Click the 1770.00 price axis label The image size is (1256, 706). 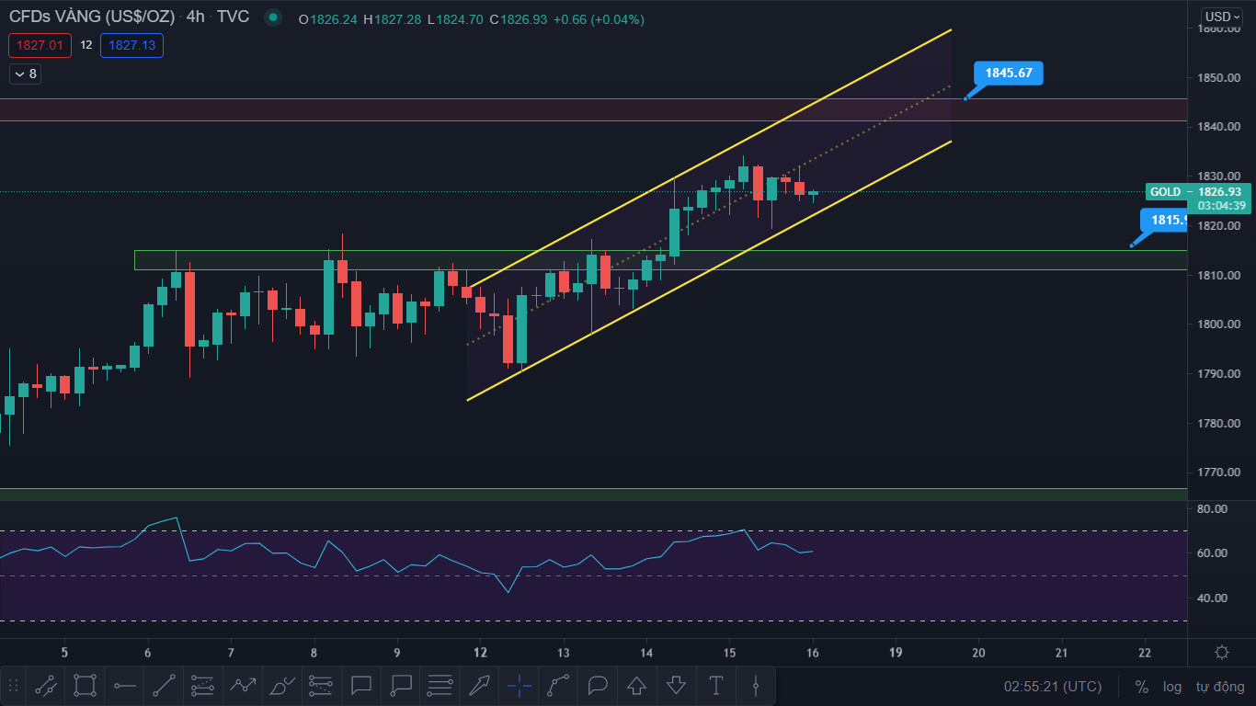(1219, 473)
